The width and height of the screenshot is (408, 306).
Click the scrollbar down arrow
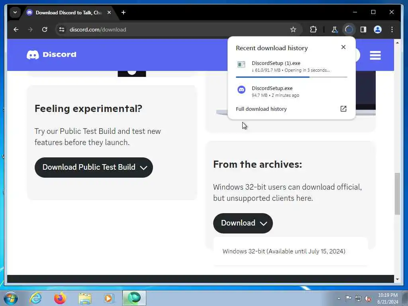point(397,279)
